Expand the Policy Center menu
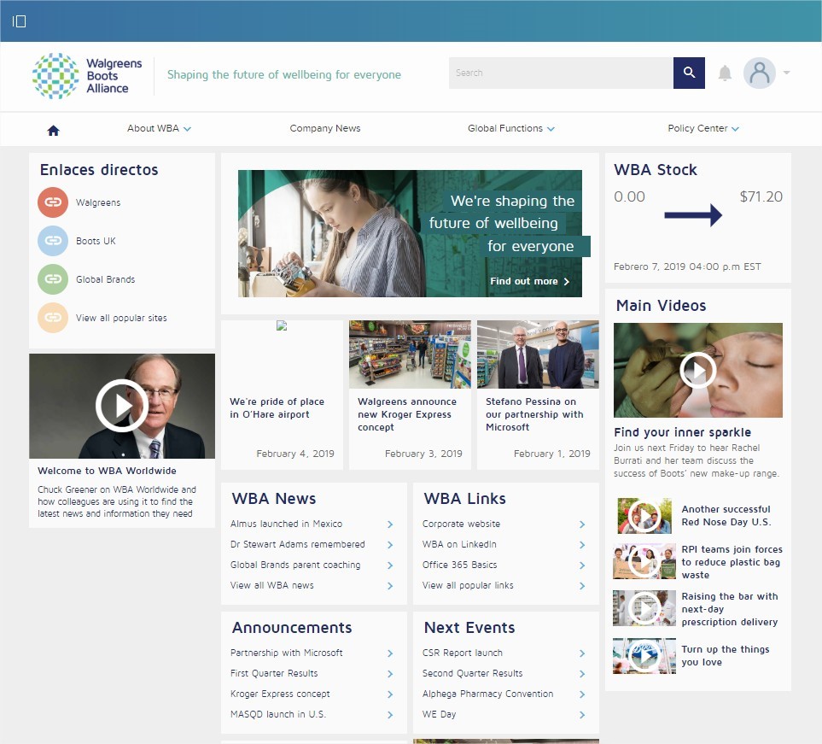Screen dimensions: 822x744 tap(703, 128)
